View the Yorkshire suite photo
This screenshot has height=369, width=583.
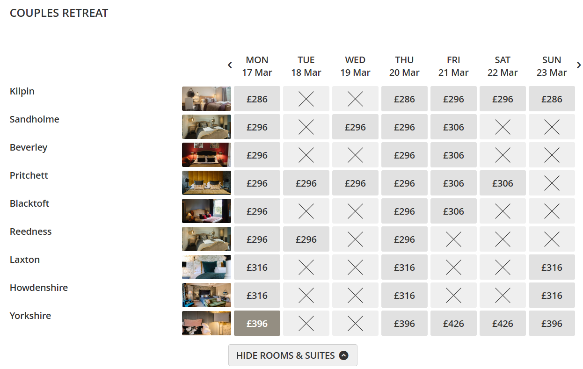point(206,323)
